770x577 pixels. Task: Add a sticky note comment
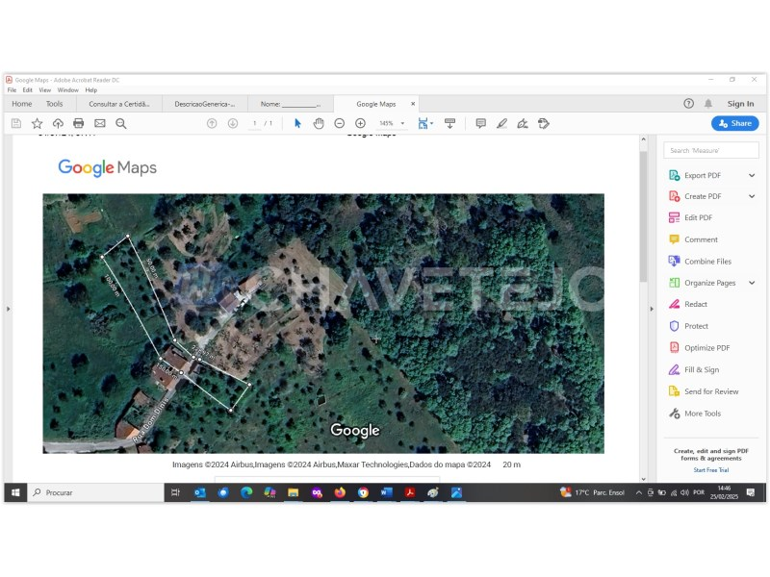coord(480,123)
